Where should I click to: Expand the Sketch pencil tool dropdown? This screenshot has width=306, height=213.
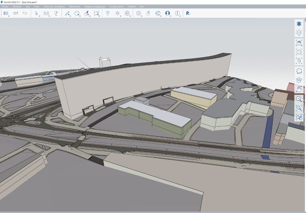point(68,13)
